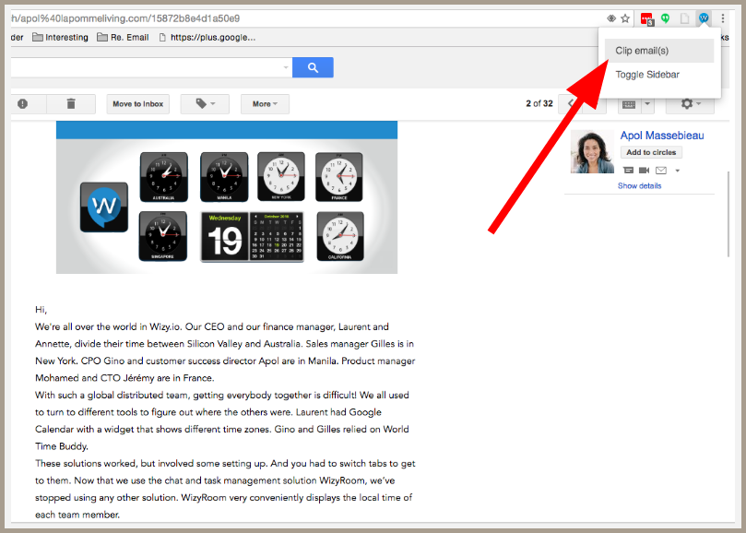746x533 pixels.
Task: Click the California clock in the email image
Action: pyautogui.click(x=340, y=236)
